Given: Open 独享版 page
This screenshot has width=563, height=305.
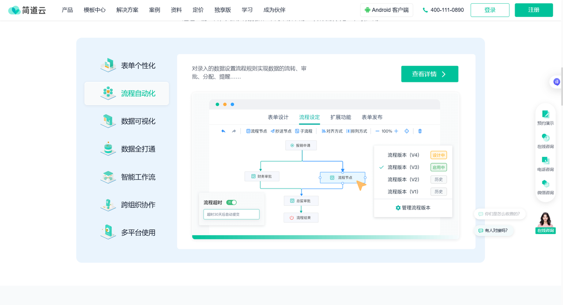Looking at the screenshot, I should pyautogui.click(x=222, y=10).
